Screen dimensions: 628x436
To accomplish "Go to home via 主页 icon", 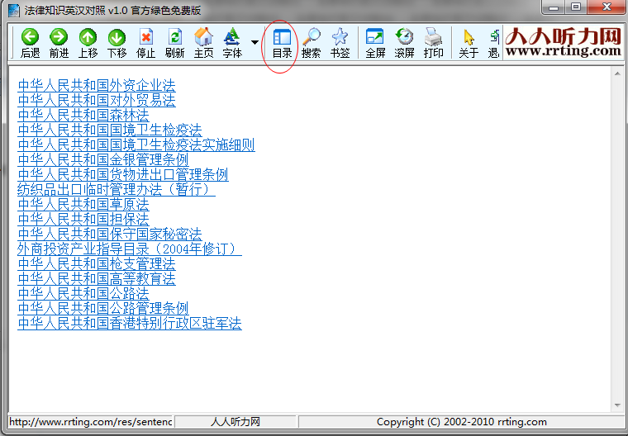I will (x=203, y=37).
